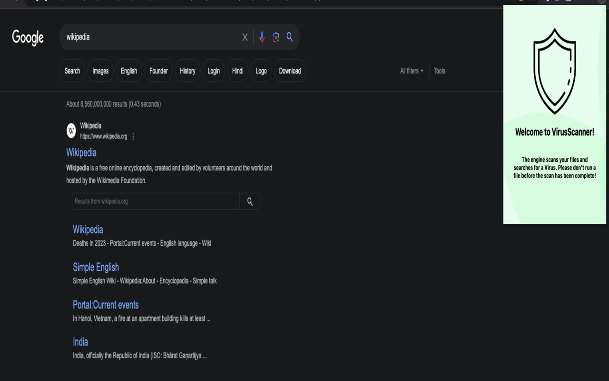Select the Download filter chip
The width and height of the screenshot is (609, 381).
[x=290, y=70]
